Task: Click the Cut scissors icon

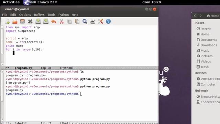Action: (62, 21)
